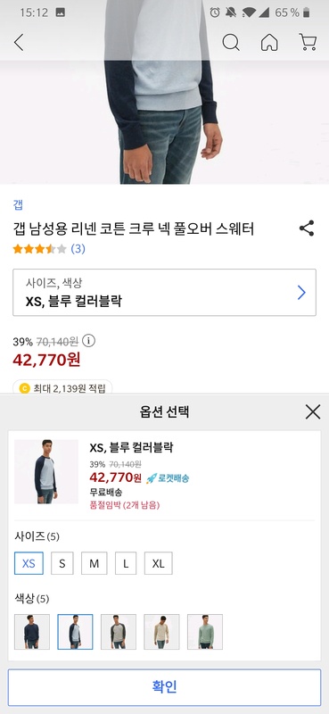Confirm selection with 확인 button

click(164, 687)
